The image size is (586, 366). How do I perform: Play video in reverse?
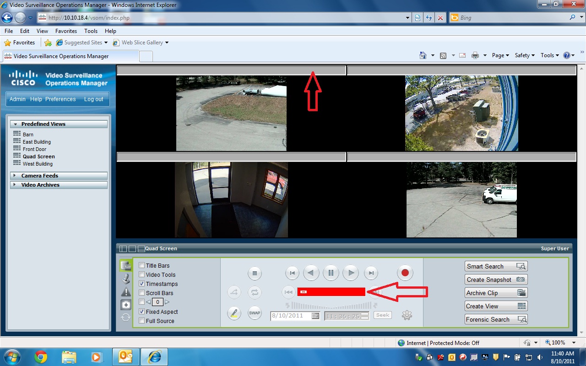coord(311,273)
